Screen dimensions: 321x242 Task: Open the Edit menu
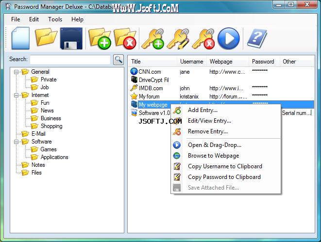(34, 19)
